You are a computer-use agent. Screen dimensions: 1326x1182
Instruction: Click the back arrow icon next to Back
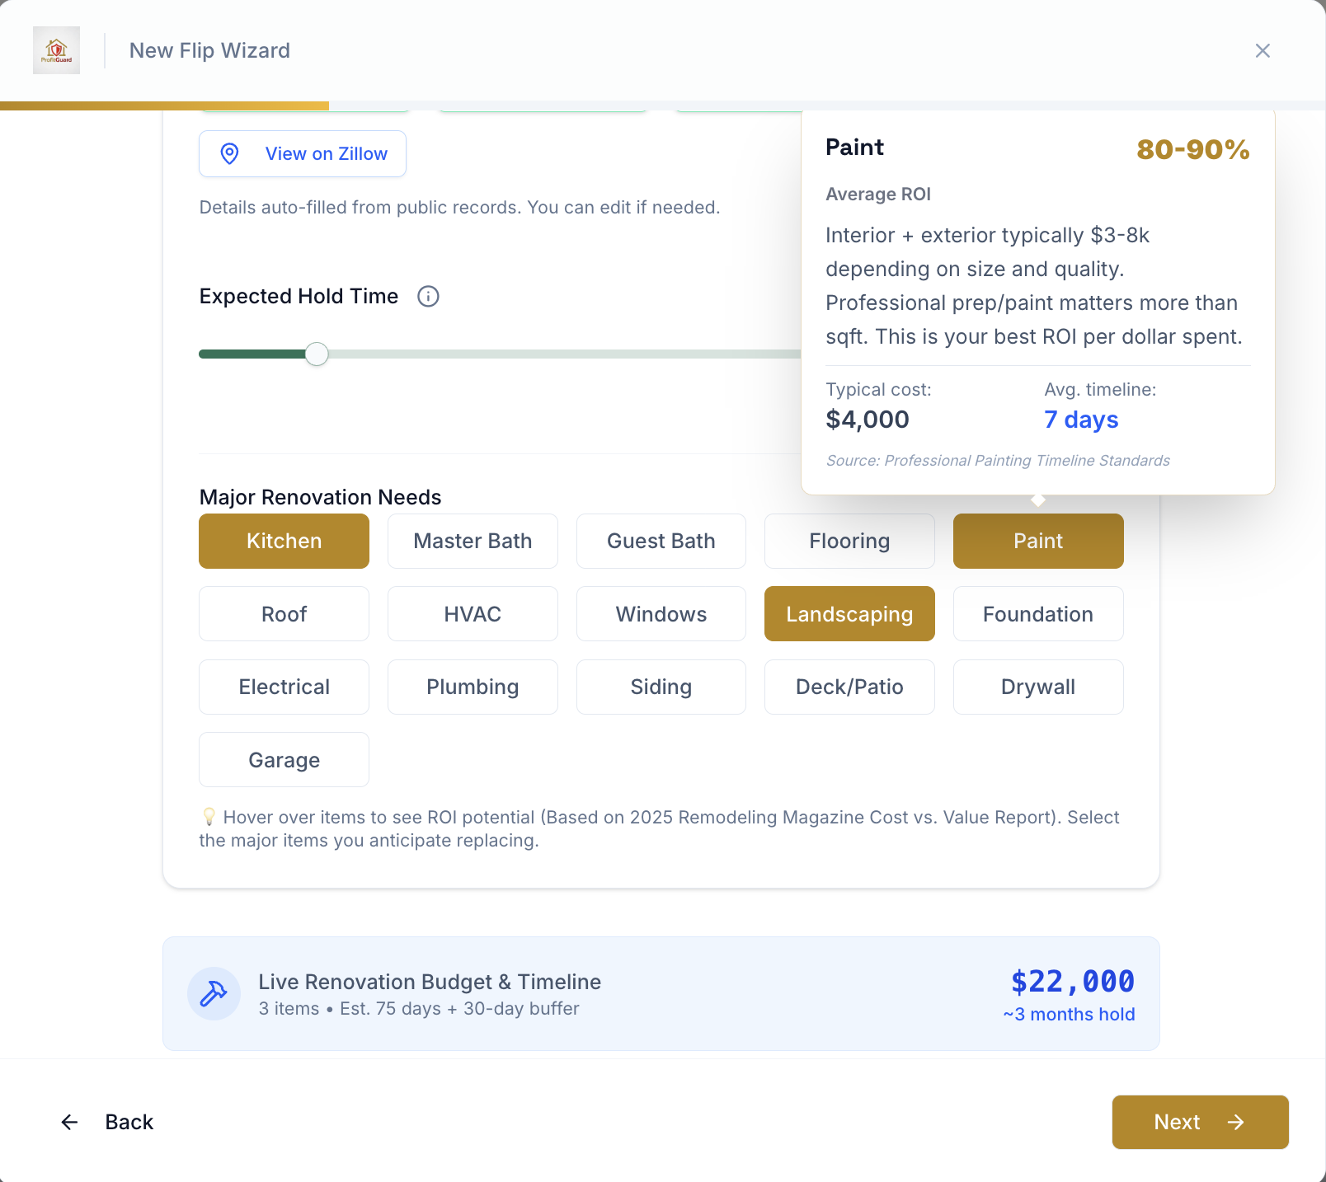tap(69, 1122)
